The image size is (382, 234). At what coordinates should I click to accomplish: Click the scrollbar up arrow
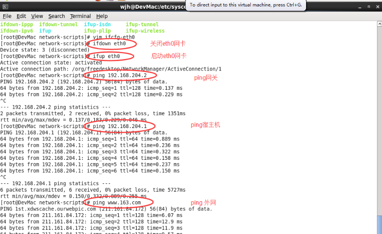point(379,23)
